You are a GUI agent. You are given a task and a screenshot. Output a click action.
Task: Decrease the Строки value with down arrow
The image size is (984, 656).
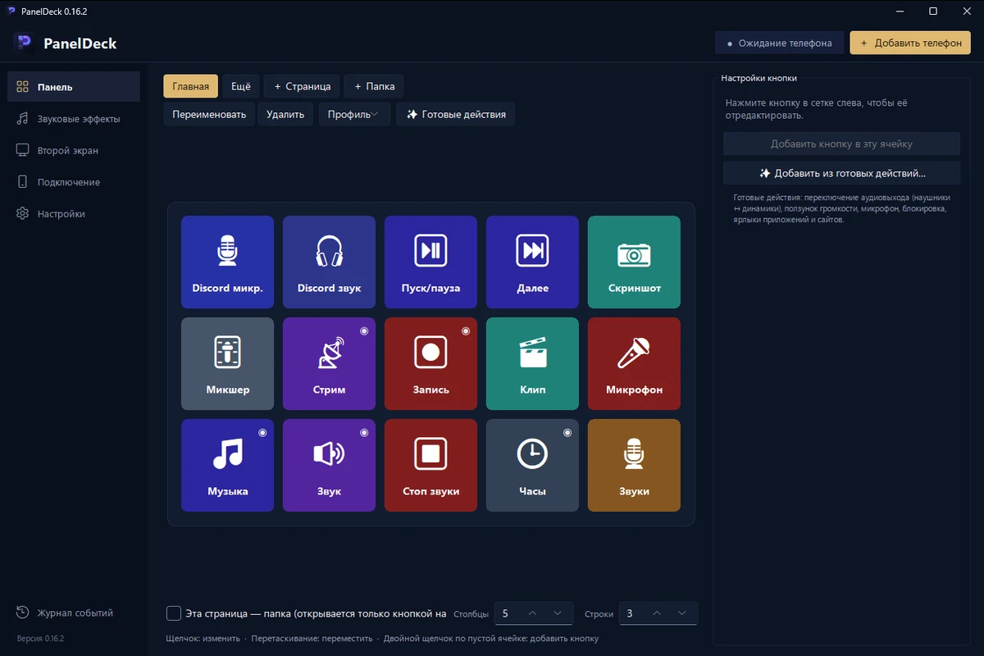683,613
